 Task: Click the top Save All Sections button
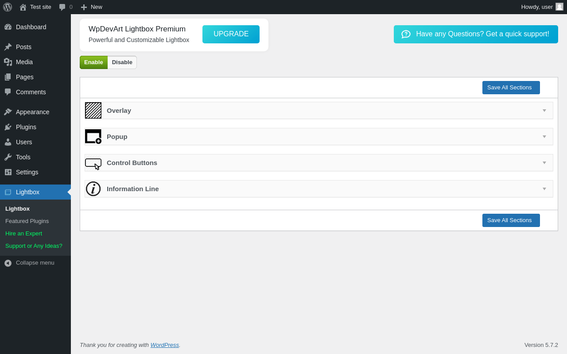(x=511, y=88)
